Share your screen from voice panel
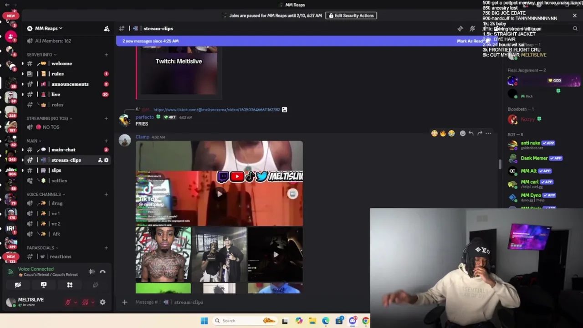The height and width of the screenshot is (328, 583). (x=44, y=285)
